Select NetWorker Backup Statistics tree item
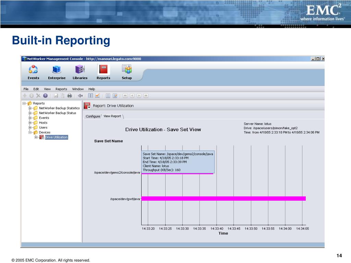 tap(59, 108)
